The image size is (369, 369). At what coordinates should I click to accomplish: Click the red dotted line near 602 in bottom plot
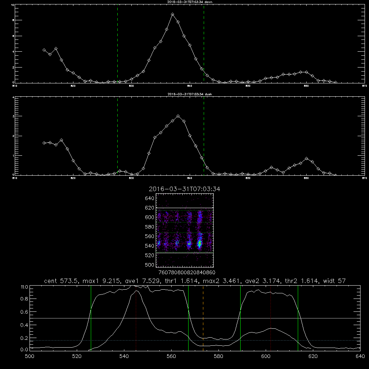point(270,318)
